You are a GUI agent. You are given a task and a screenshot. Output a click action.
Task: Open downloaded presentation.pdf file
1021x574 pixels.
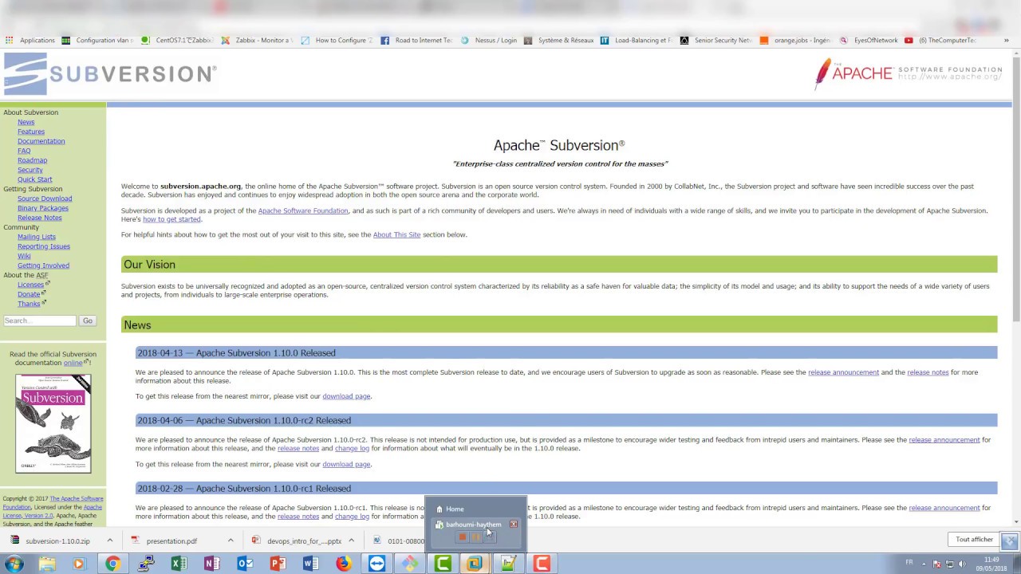(x=171, y=541)
